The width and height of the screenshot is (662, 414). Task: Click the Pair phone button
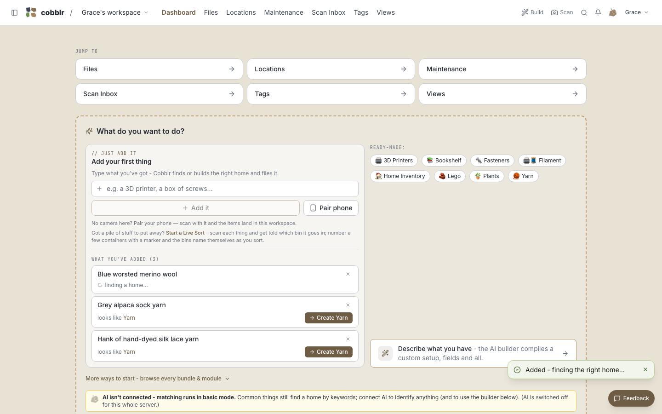(331, 208)
